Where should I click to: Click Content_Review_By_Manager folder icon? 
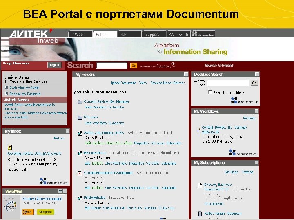tap(80, 102)
